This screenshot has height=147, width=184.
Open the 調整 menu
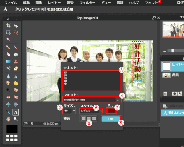point(70,2)
